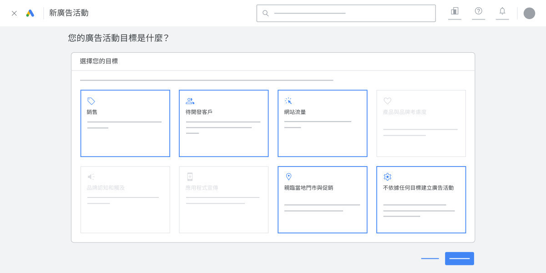Click the 待開發客戶 people icon
The height and width of the screenshot is (273, 546).
190,101
